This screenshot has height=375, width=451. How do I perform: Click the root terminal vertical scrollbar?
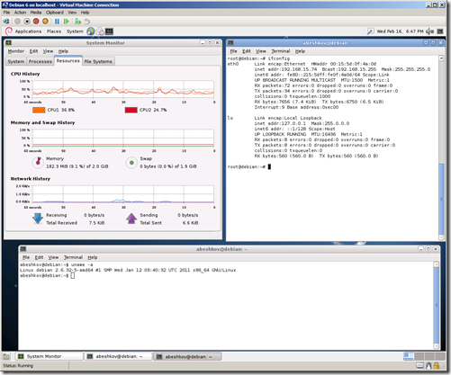coord(441,147)
